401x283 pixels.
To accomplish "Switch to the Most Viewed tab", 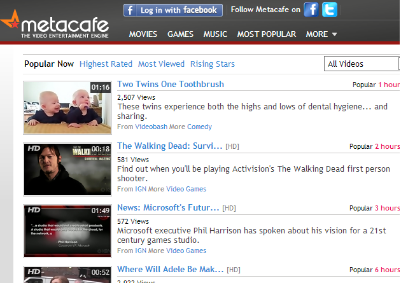I will coord(161,64).
